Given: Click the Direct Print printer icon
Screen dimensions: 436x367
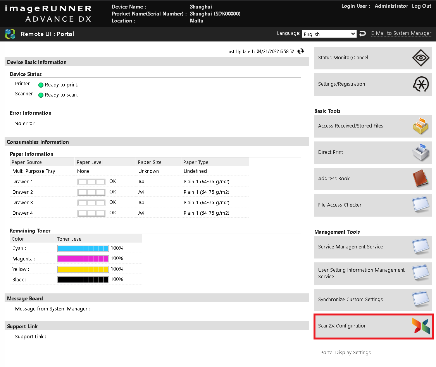Looking at the screenshot, I should pyautogui.click(x=420, y=153).
